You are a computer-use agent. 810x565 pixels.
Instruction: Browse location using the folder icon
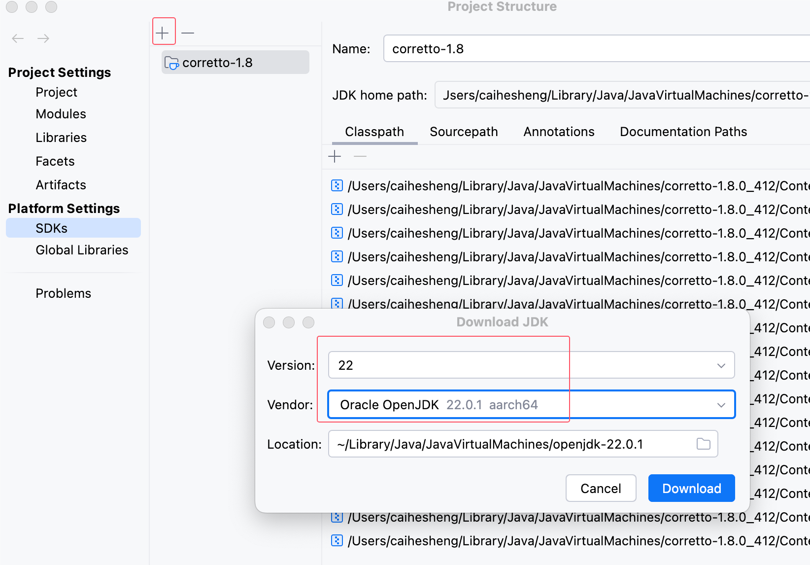703,444
